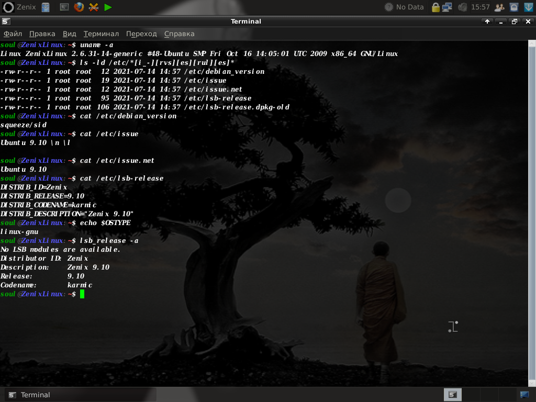Viewport: 536px width, 402px height.
Task: Open the user switcher people icon
Action: 499,7
